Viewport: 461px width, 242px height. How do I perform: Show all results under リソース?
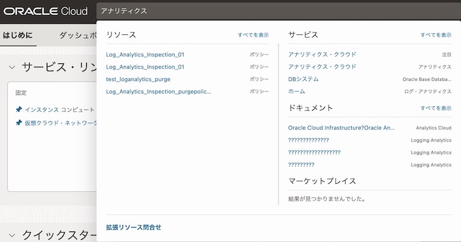tap(253, 35)
